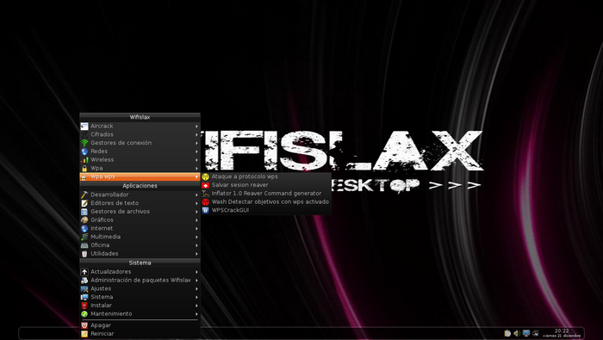Click the red Salvar sesion reaver icon
Viewport: 603px width, 340px height.
click(205, 185)
